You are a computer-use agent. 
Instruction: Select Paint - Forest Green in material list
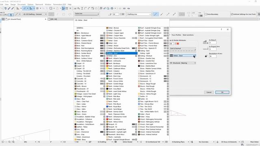pyautogui.click(x=122, y=79)
